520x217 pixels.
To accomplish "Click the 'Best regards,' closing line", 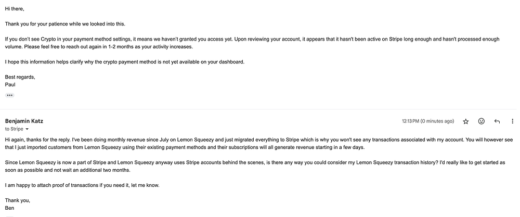I will point(20,77).
